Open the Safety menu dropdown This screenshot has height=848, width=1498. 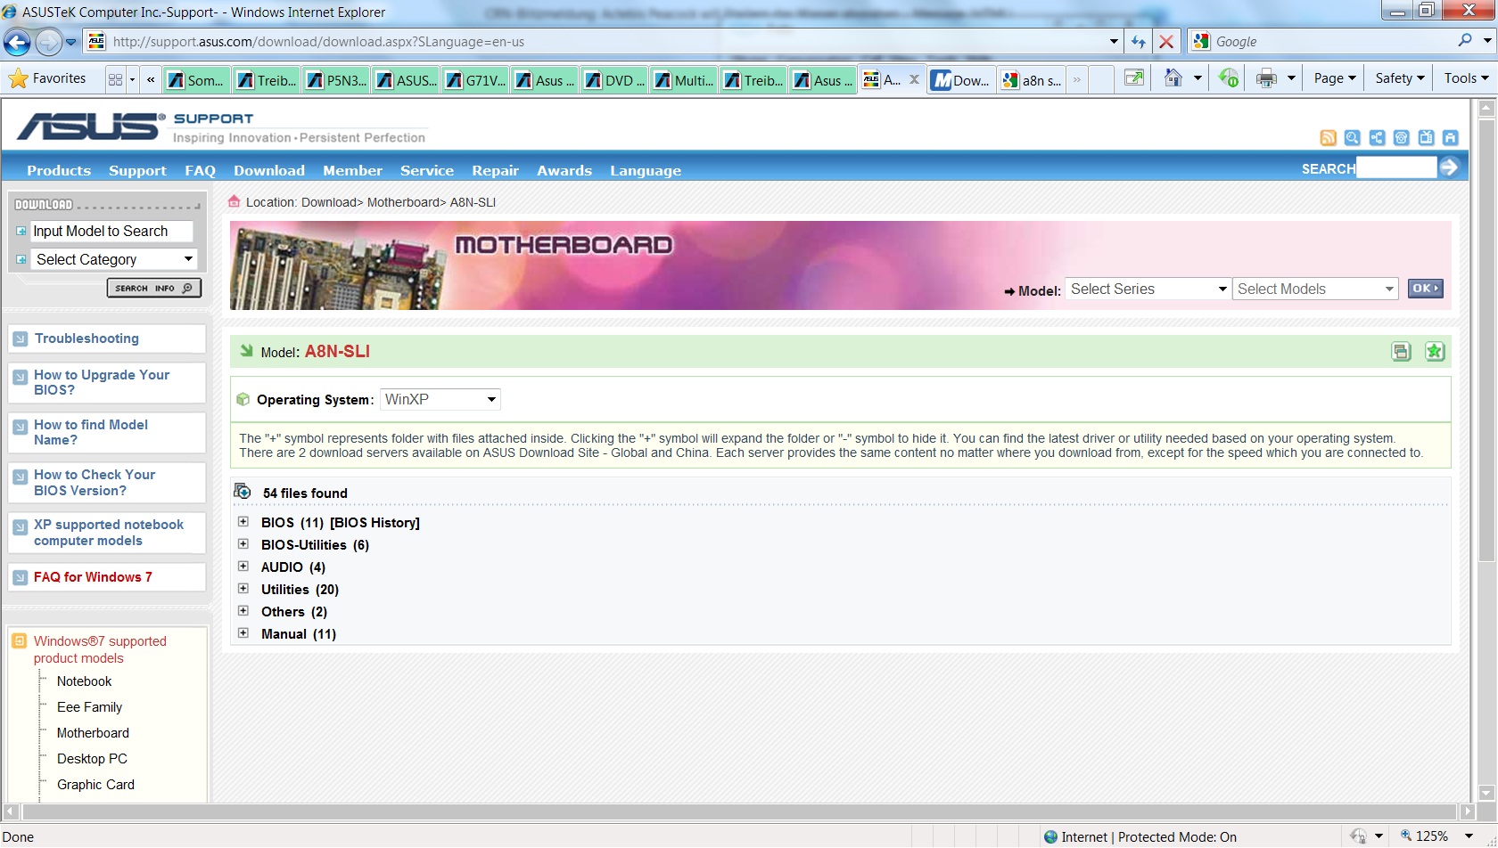click(x=1399, y=78)
